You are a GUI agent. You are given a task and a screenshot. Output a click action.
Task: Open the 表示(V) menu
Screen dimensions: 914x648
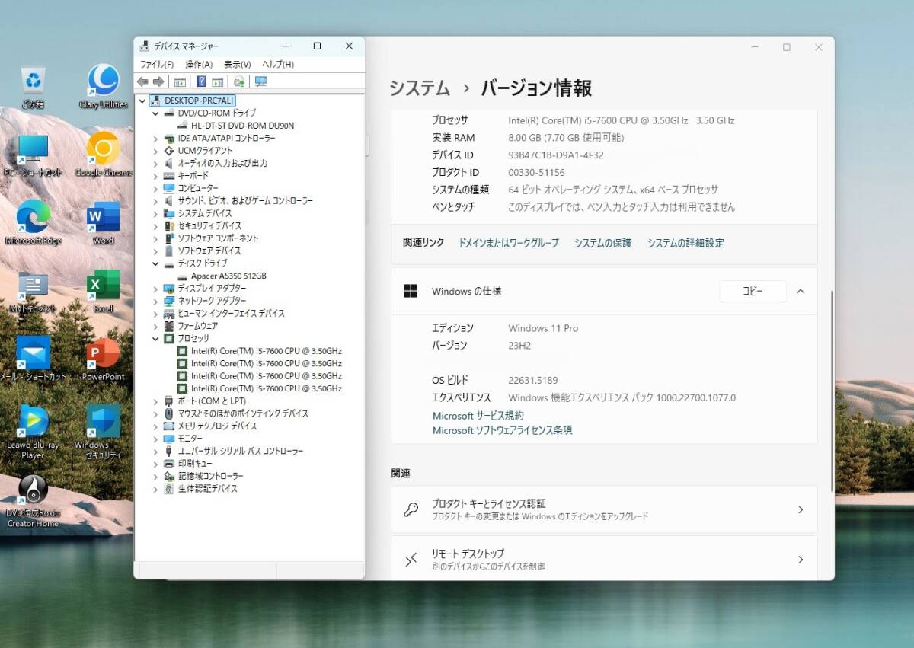coord(238,65)
